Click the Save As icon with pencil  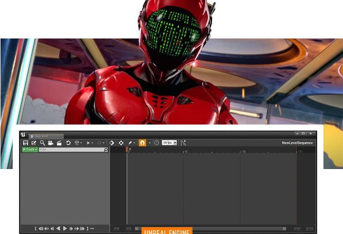pos(34,143)
